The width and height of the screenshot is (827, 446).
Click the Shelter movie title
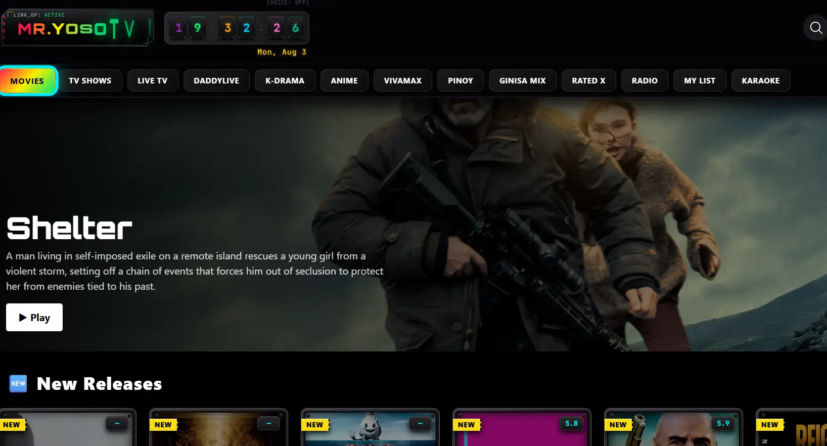pyautogui.click(x=69, y=228)
